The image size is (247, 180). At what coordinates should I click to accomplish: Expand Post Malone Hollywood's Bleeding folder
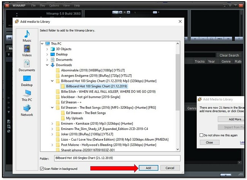pos(52,145)
